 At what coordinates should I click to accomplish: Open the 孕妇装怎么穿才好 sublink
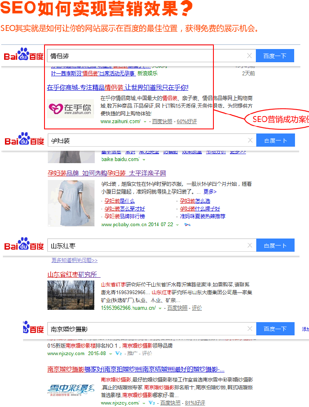(125, 209)
